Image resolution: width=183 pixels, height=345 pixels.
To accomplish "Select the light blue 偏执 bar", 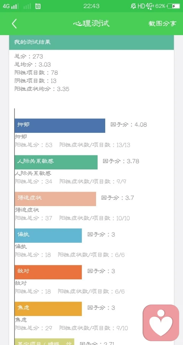I will click(x=48, y=235).
